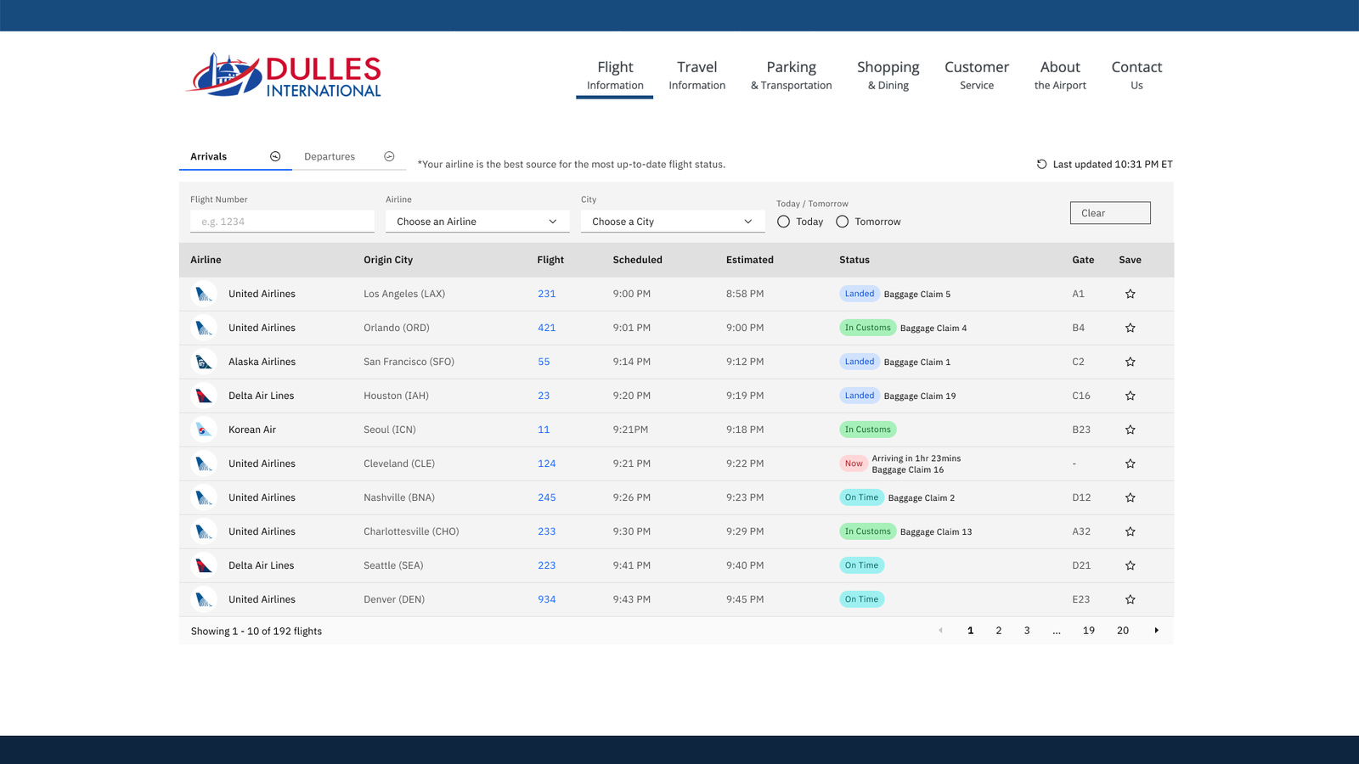Open flight 421 link
This screenshot has height=764, width=1359.
[x=546, y=328]
